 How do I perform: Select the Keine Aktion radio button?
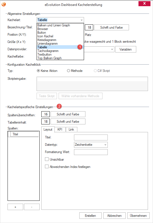click(38, 71)
